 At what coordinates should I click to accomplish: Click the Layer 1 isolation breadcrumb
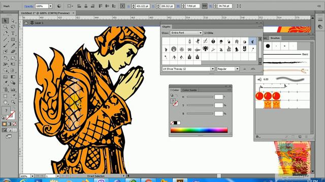pyautogui.click(x=37, y=23)
